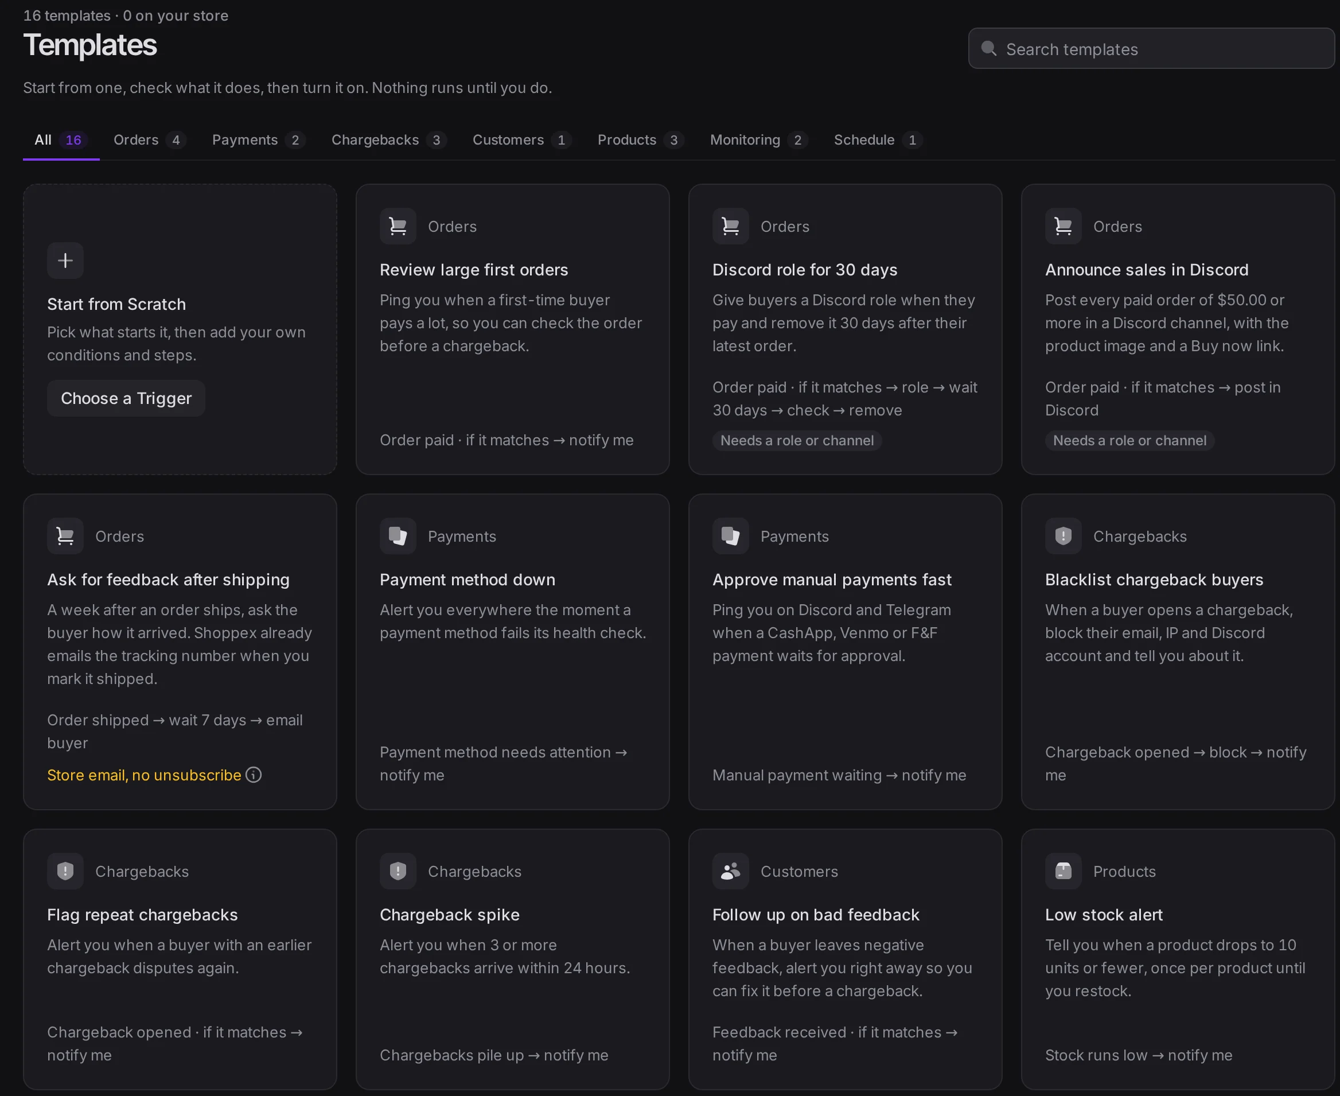Click payments icon on Payment method down card
Viewport: 1340px width, 1096px height.
pos(398,536)
